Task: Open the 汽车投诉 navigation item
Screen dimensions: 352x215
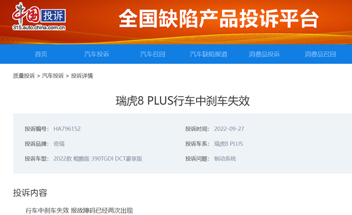Action: [x=97, y=54]
